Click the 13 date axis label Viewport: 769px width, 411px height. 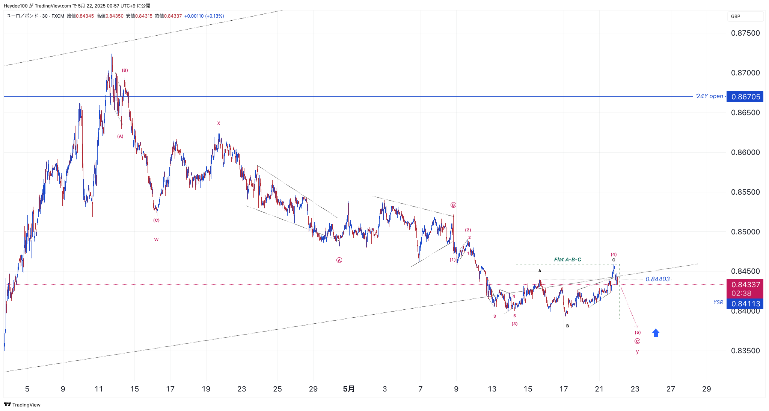point(492,389)
